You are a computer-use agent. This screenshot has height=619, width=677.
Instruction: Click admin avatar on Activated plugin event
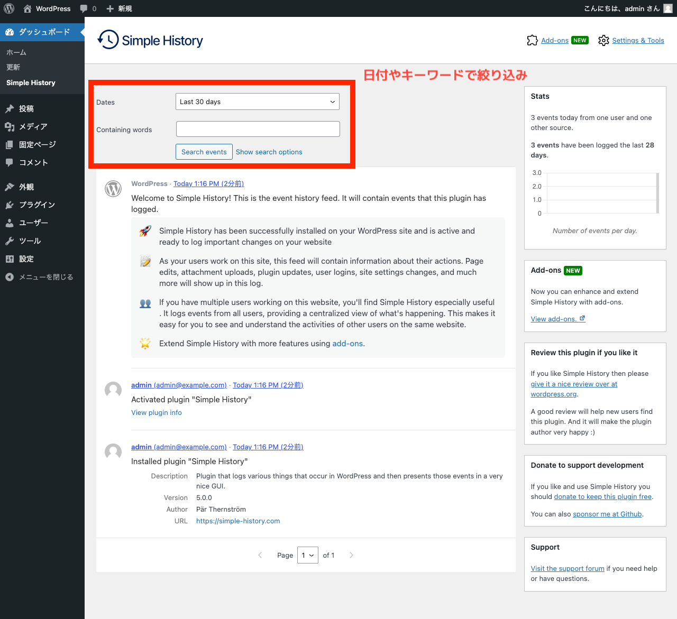[x=113, y=390]
